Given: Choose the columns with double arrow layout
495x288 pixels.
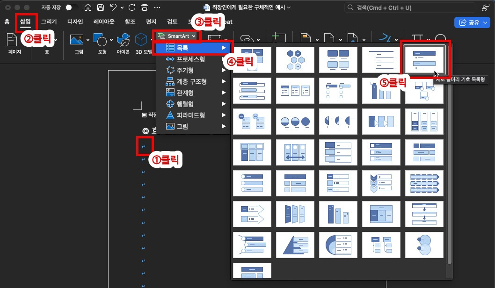Looking at the screenshot, I should click(x=295, y=152).
